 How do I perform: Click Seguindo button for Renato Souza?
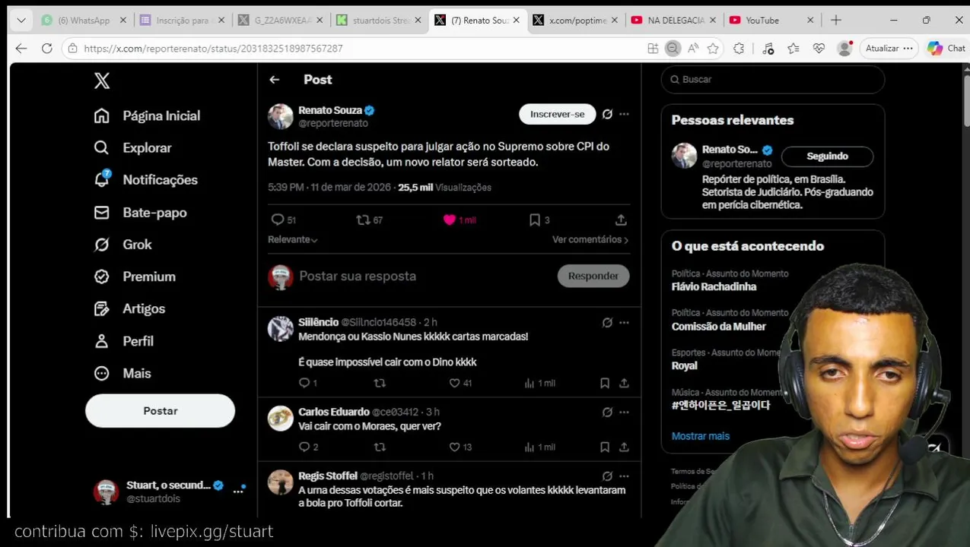click(x=827, y=156)
